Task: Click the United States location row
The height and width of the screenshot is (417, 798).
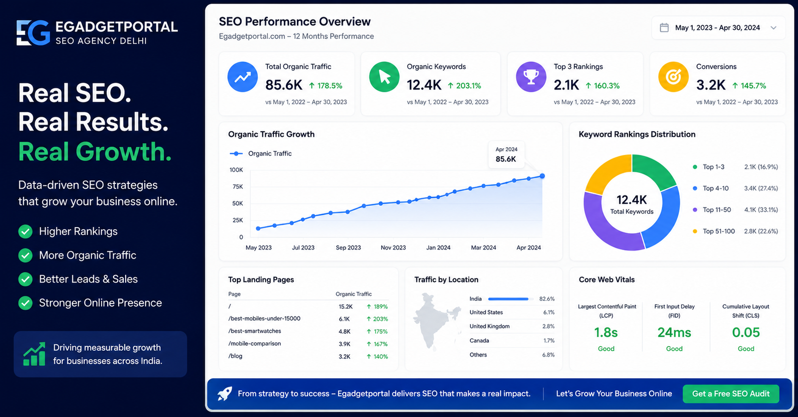Action: pos(512,312)
